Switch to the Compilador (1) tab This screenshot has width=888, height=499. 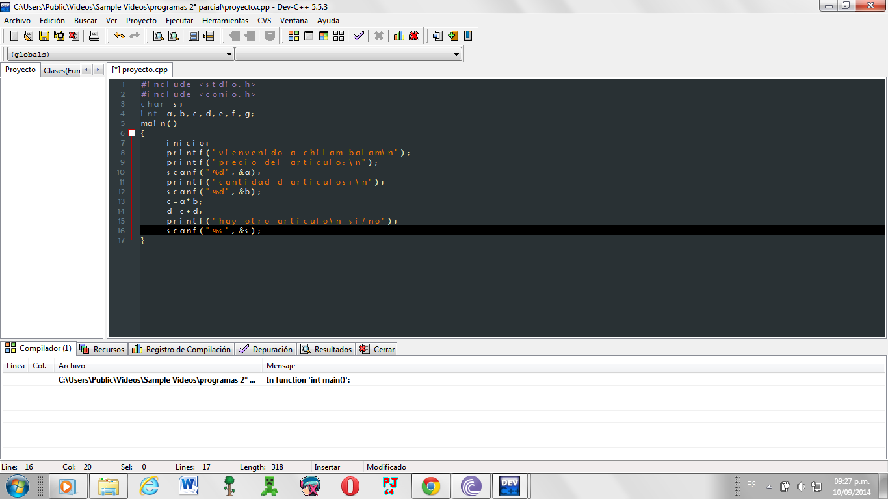pyautogui.click(x=39, y=348)
